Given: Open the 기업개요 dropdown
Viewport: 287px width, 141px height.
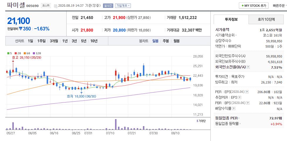Looking at the screenshot, I should click(123, 6).
